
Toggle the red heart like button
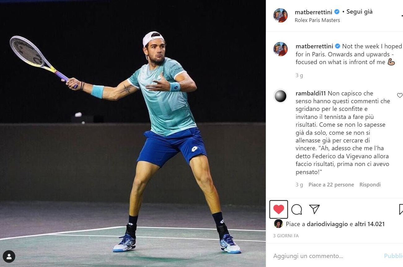[x=278, y=209]
